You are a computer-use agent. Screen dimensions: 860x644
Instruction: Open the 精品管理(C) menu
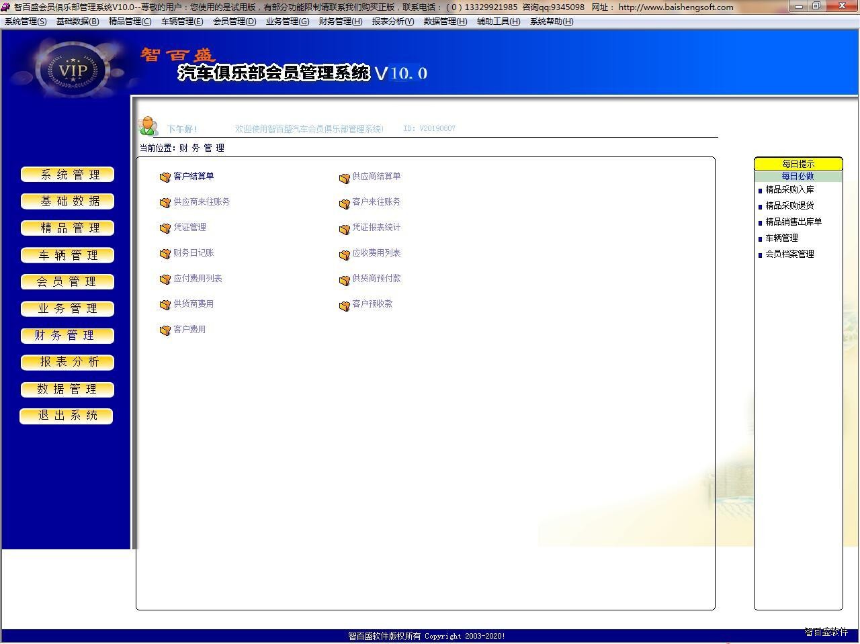tap(130, 21)
